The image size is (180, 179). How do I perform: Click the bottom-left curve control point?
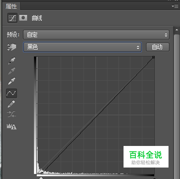tap(42, 173)
